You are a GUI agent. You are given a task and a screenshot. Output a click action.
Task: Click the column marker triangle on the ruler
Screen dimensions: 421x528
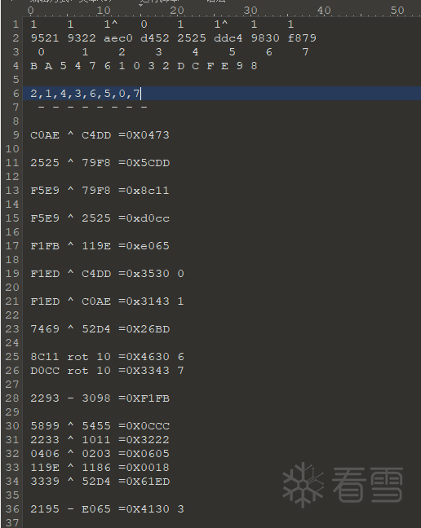click(141, 6)
